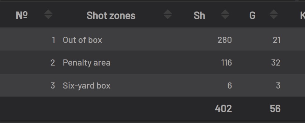The height and width of the screenshot is (123, 305).
Task: Sort by the Sh column header
Action: coord(199,15)
